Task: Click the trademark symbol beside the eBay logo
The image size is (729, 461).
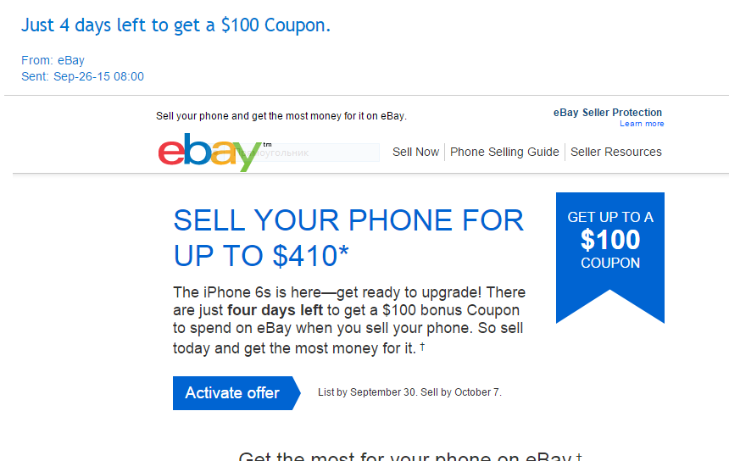Action: tap(268, 144)
